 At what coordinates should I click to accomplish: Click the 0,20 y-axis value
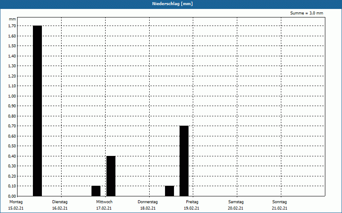[x=12, y=176]
